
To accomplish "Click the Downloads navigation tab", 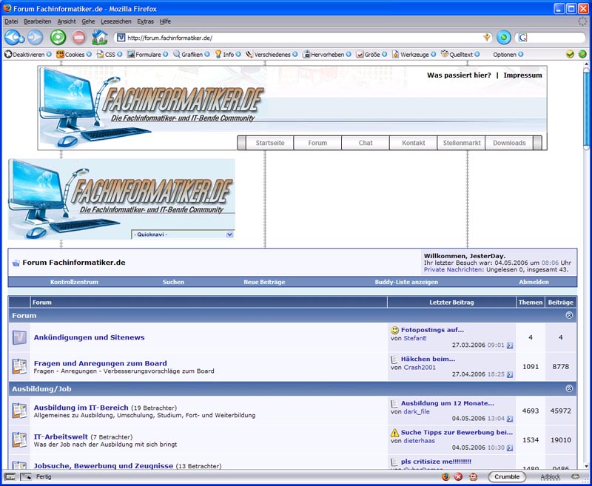I will tap(509, 143).
